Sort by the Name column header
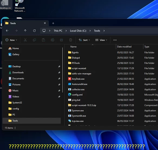Viewport: 158px width, 150px height. (73, 47)
